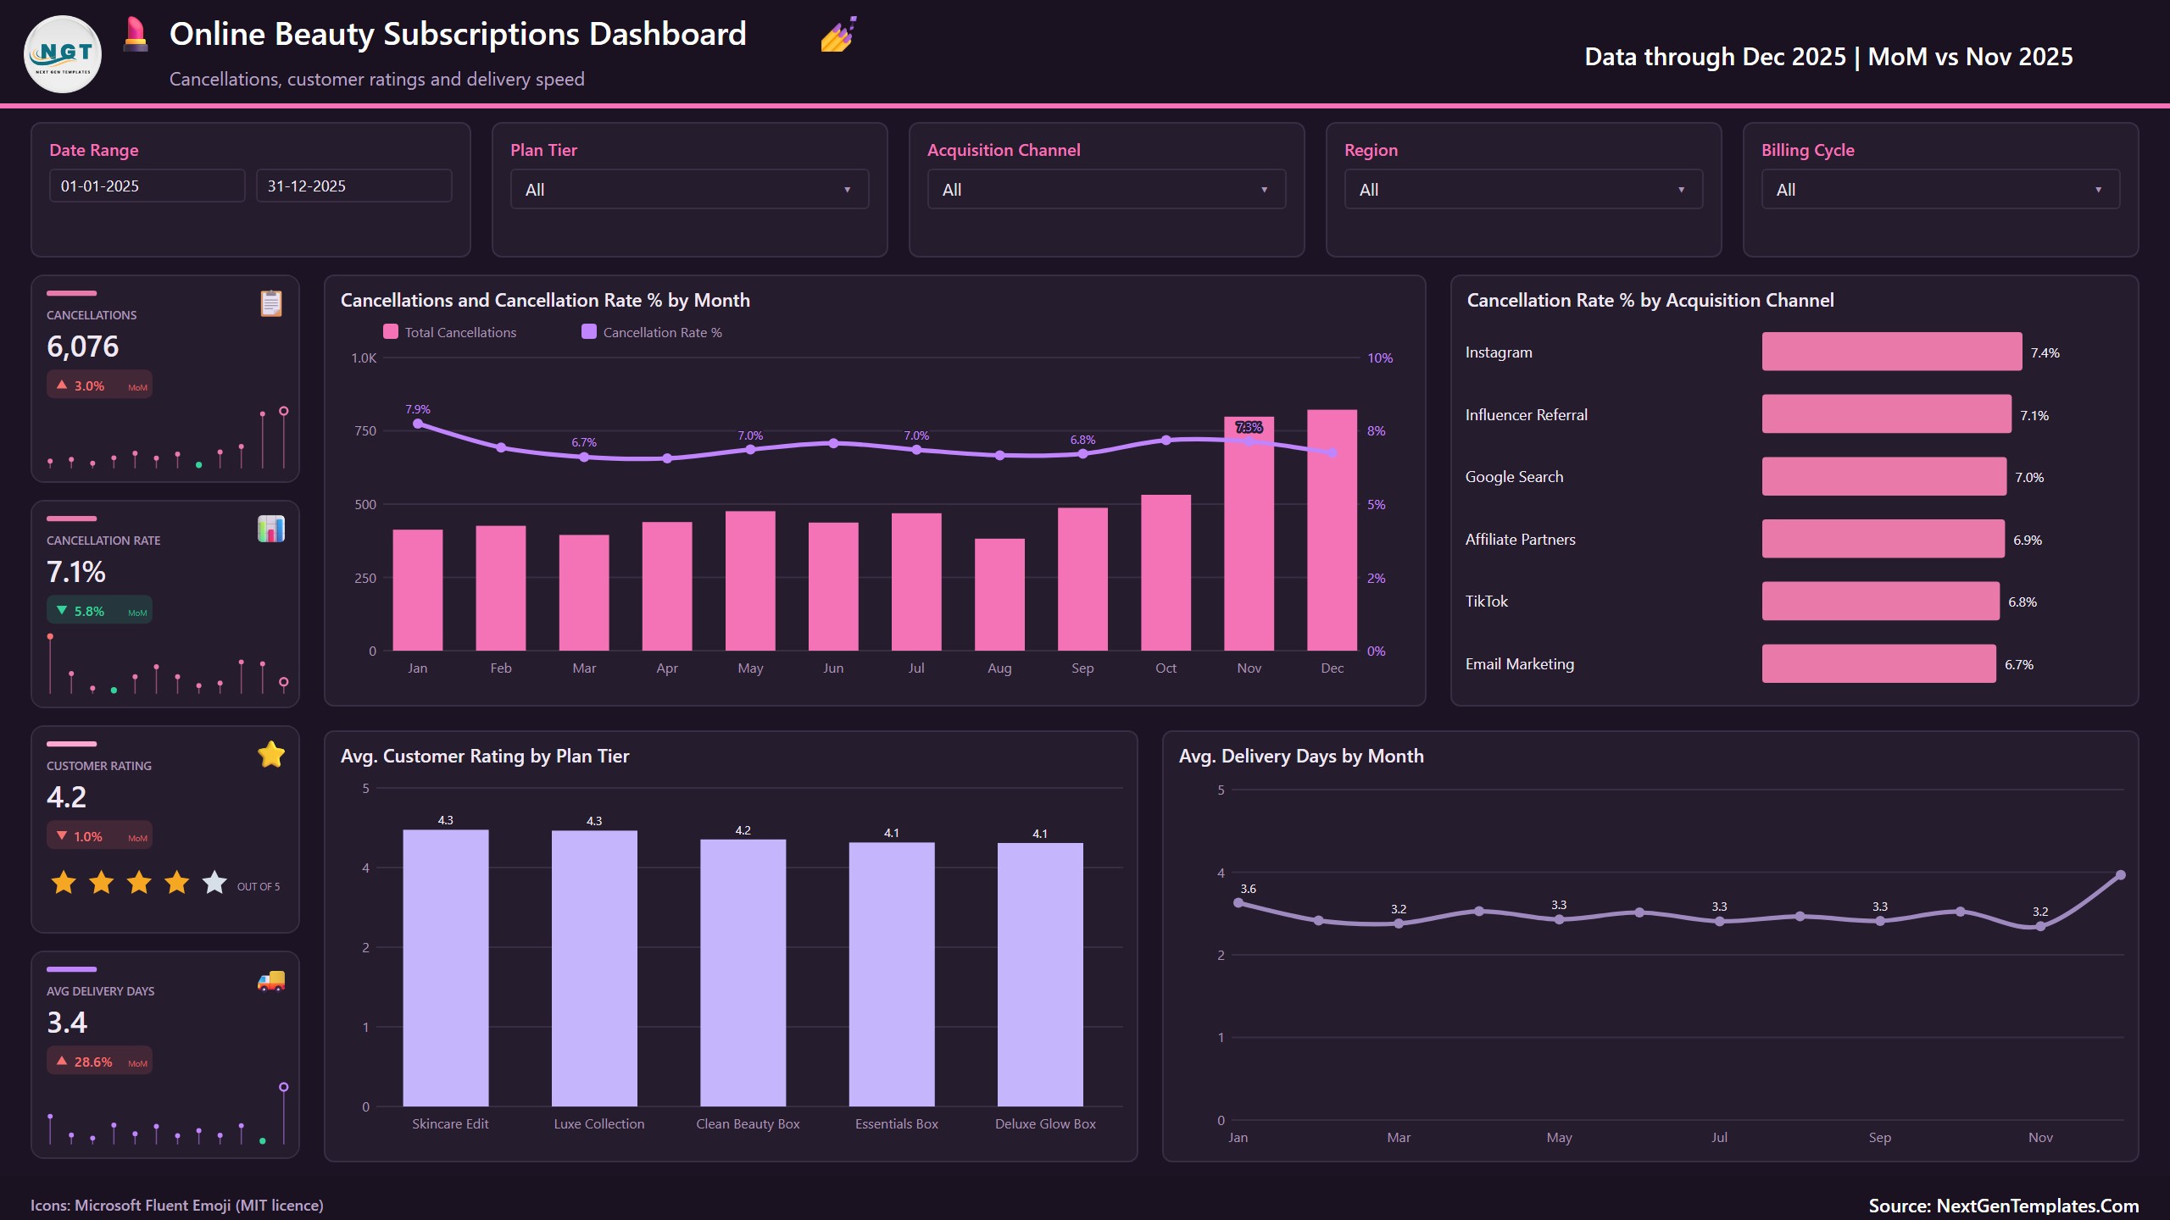
Task: Click the Jan 7.9% cancellation rate point
Action: click(x=418, y=424)
